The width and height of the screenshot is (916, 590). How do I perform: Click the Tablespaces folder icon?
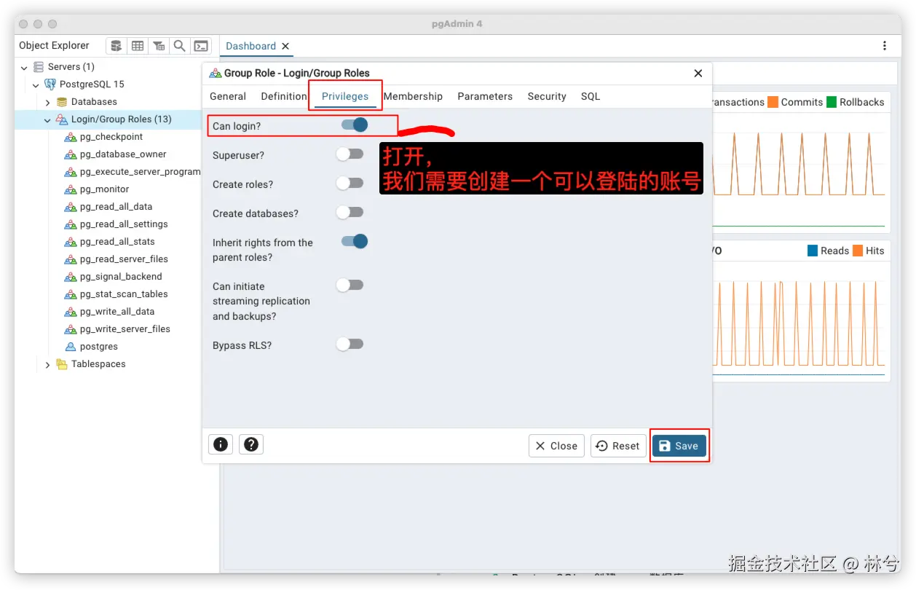(x=62, y=364)
